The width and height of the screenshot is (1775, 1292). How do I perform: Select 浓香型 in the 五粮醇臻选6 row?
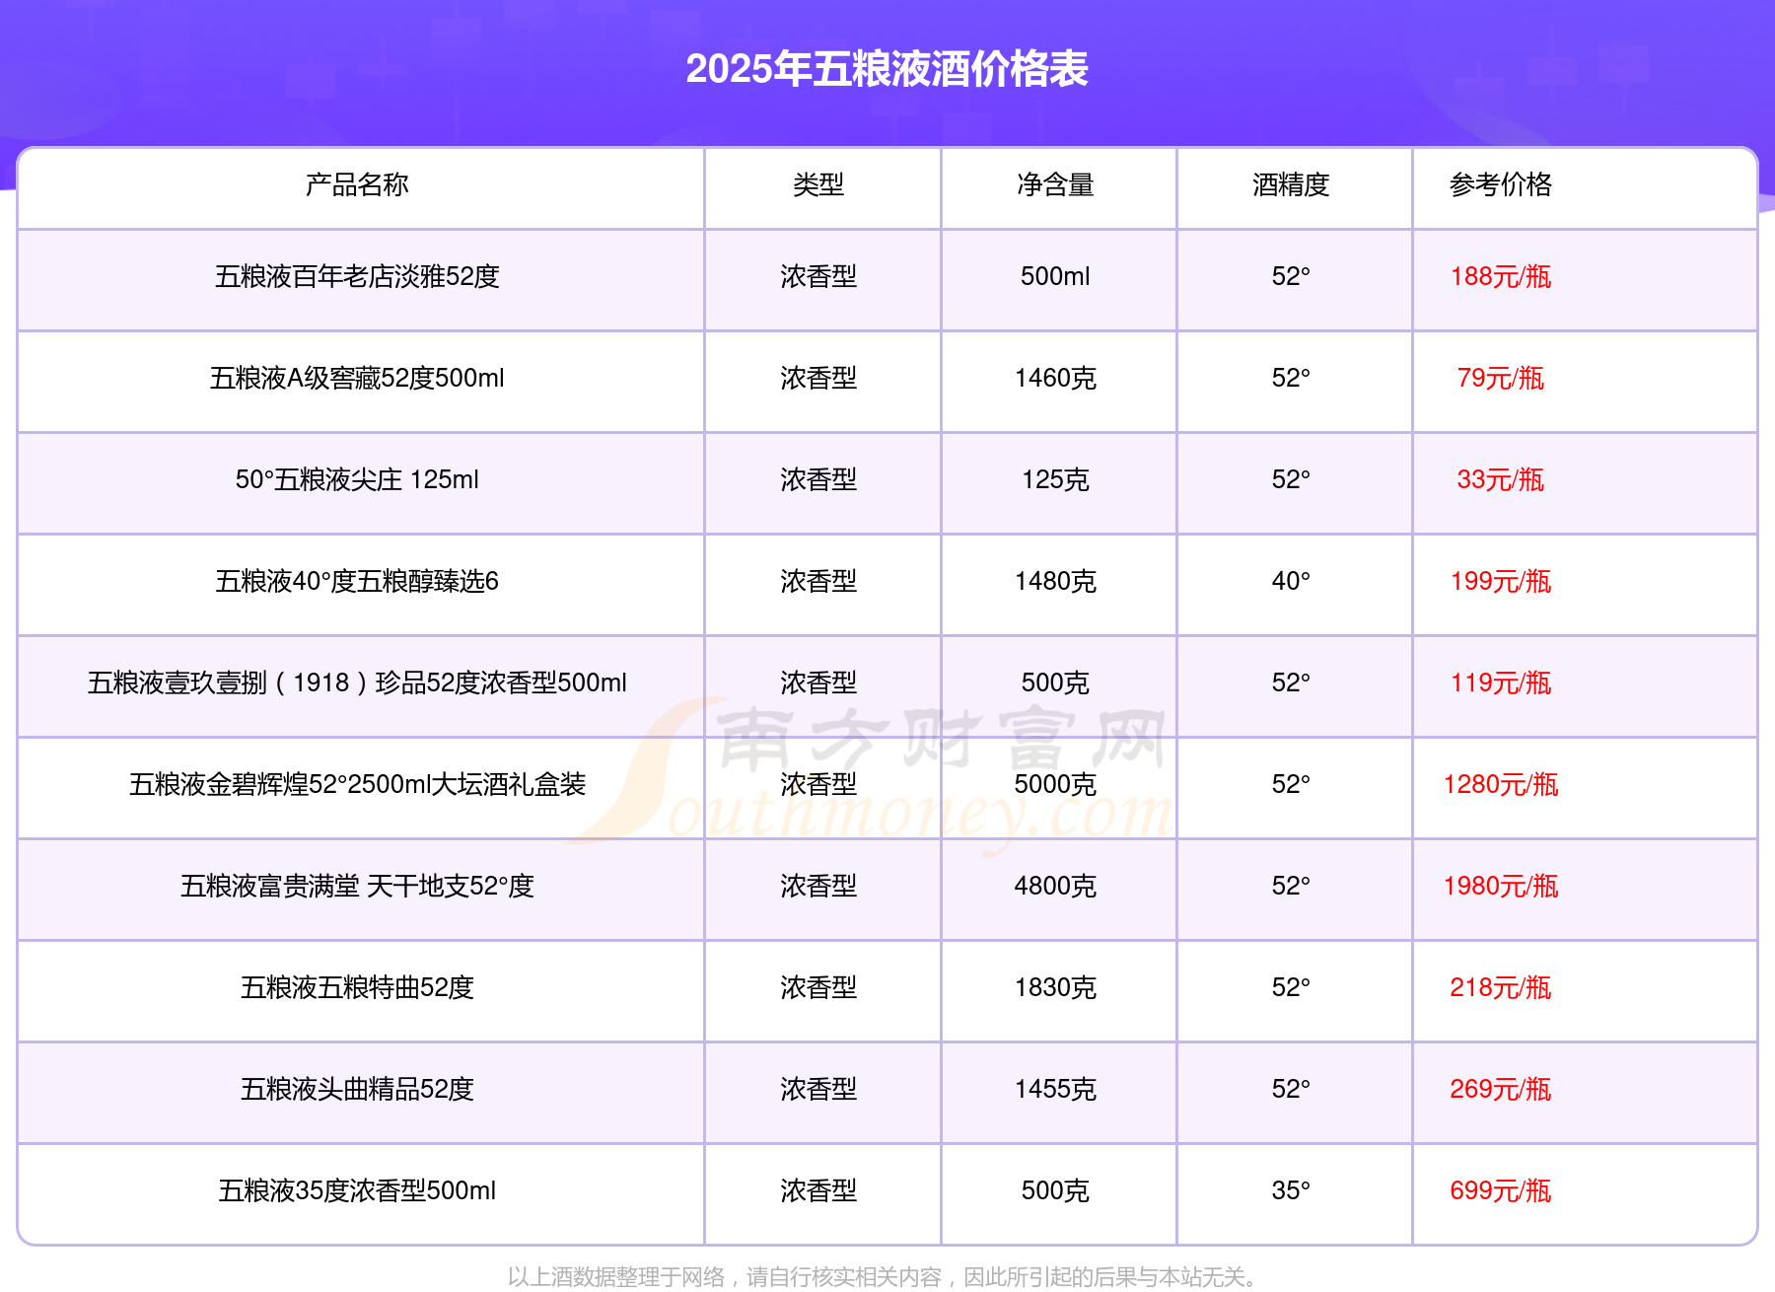click(818, 581)
